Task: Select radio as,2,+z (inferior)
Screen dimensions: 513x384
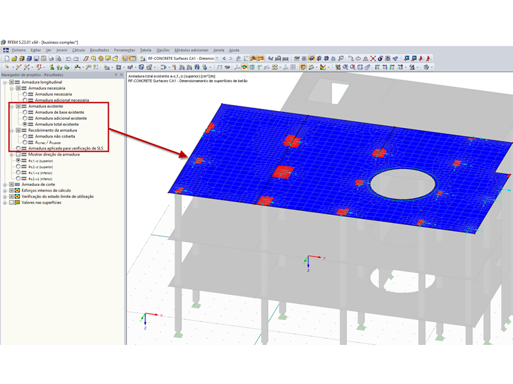Action: (18, 179)
